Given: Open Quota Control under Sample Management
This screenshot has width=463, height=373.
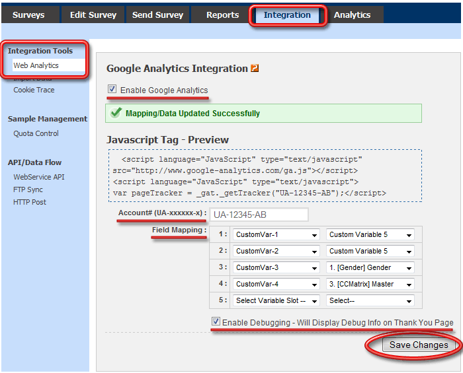Looking at the screenshot, I should (x=36, y=133).
